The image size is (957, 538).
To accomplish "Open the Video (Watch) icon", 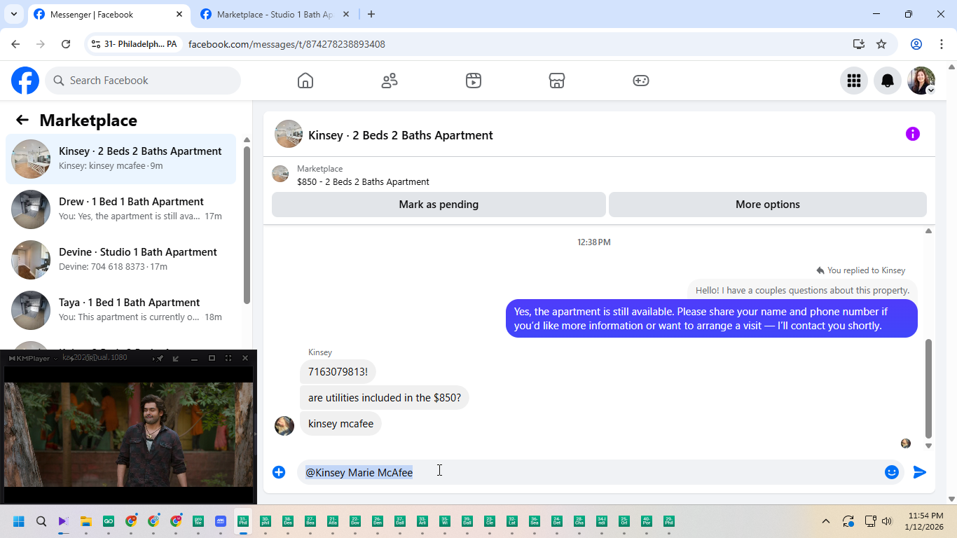I will click(x=474, y=81).
